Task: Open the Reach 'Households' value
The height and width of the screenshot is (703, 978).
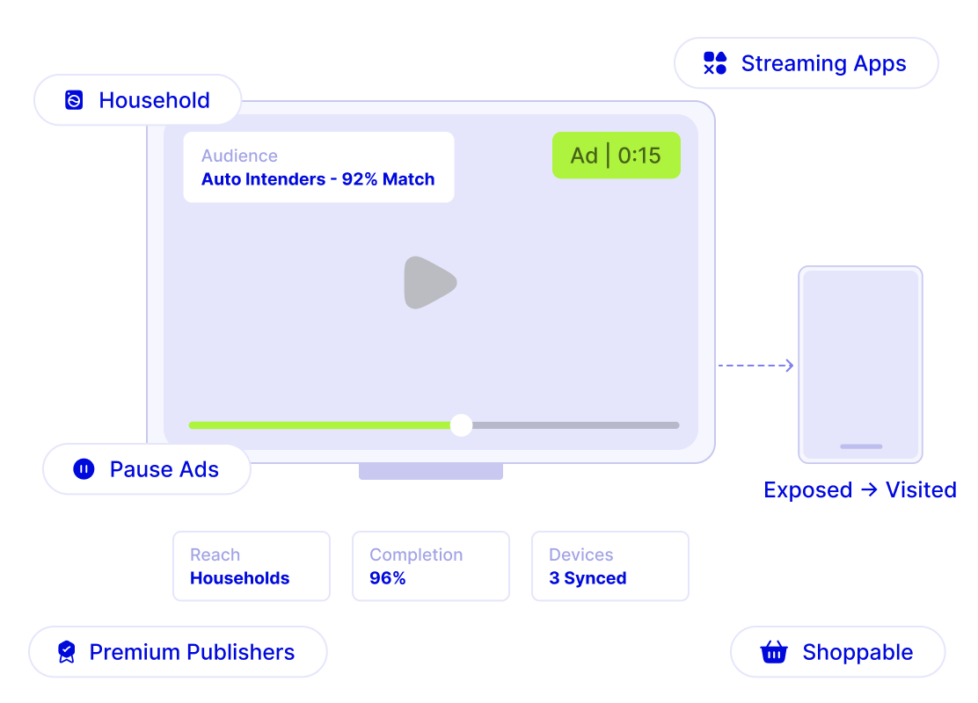Action: (239, 578)
